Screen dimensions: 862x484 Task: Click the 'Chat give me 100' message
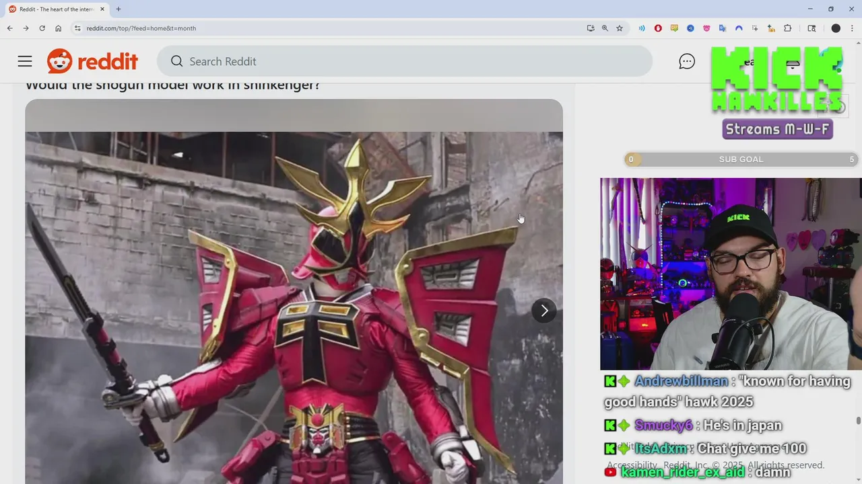click(x=752, y=448)
